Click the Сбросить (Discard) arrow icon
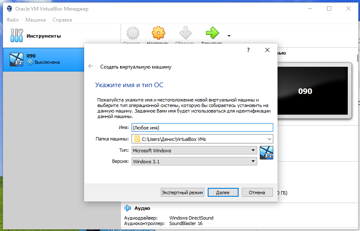This screenshot has height=231, width=360. coord(185,33)
